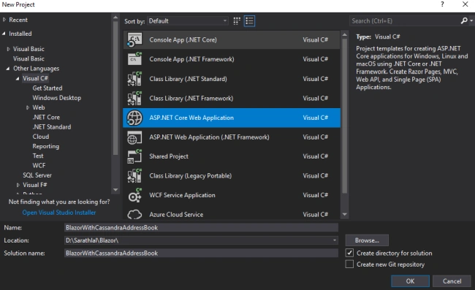The image size is (475, 290).
Task: Select the Shared Project template row
Action: tap(232, 156)
